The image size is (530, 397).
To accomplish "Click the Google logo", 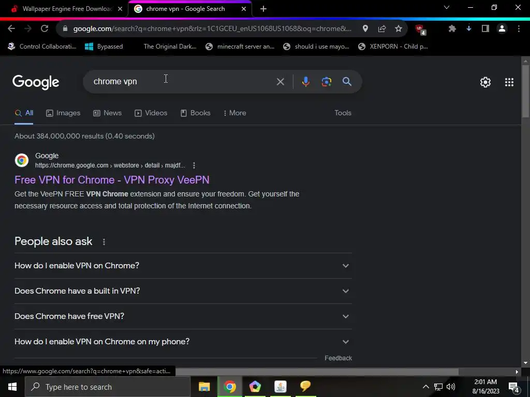I will pyautogui.click(x=36, y=82).
